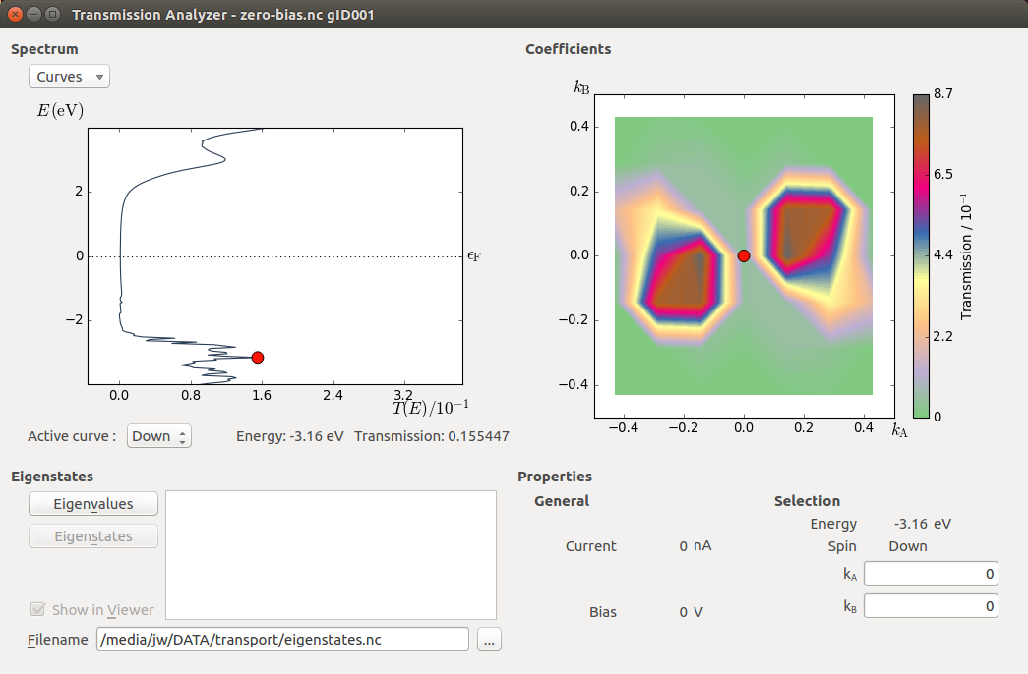1028x674 pixels.
Task: Click the empty eigenvalues list box
Action: click(x=332, y=555)
